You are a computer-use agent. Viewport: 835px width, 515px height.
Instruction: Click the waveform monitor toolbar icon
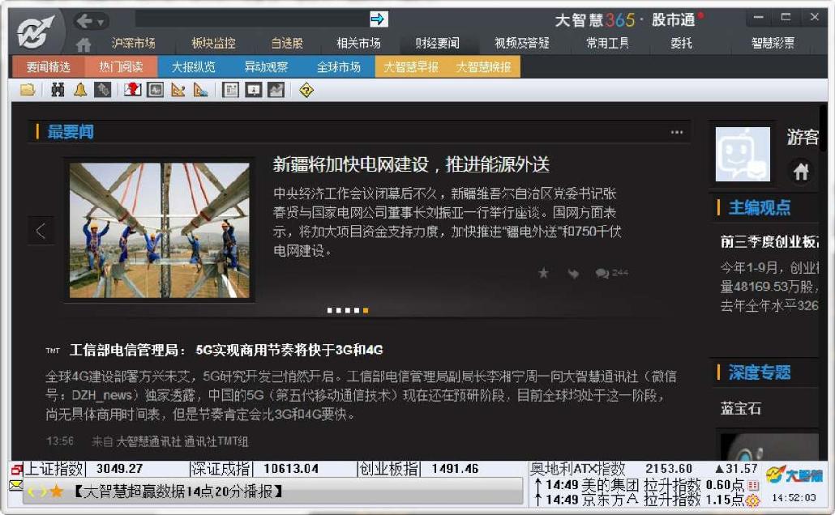(x=156, y=90)
